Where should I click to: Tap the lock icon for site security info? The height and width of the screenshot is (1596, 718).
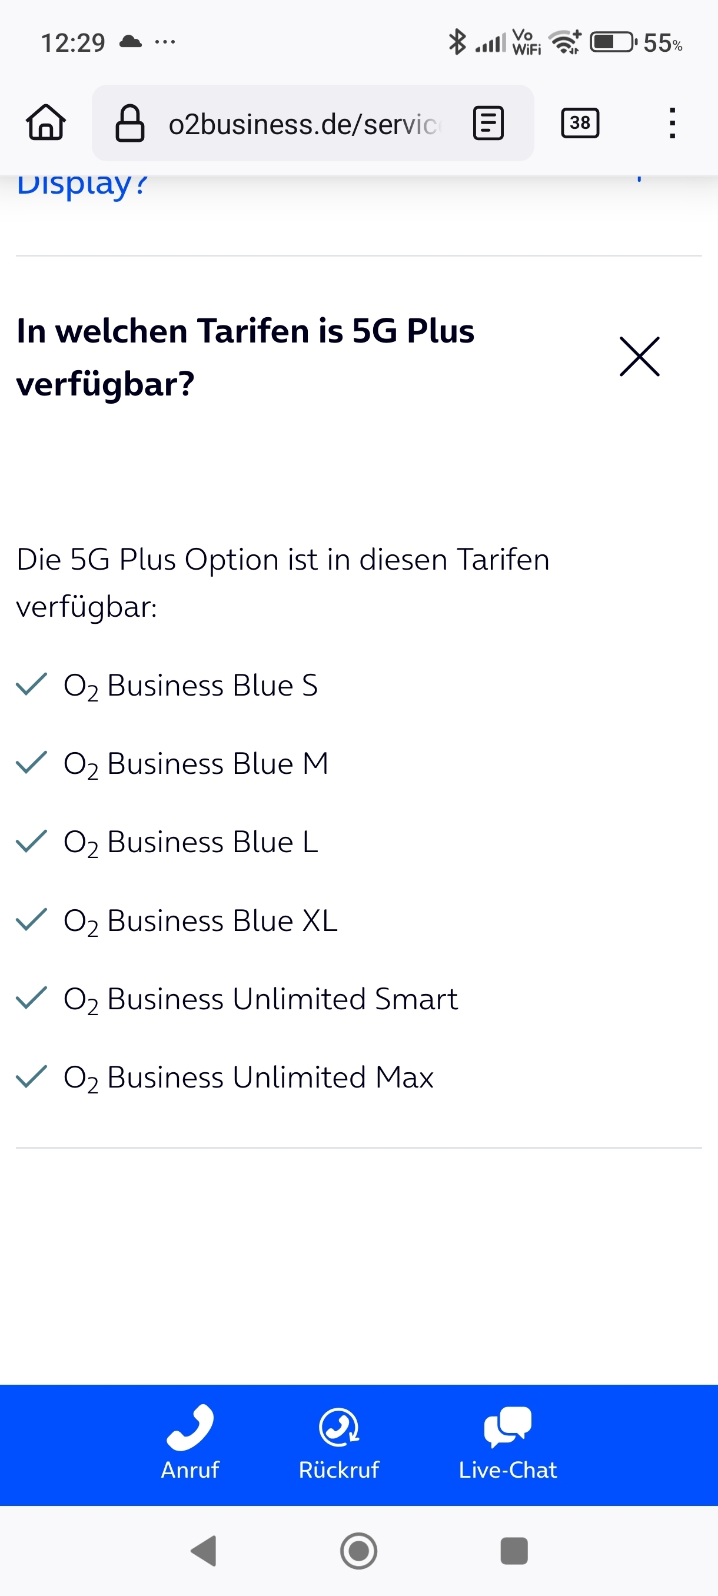(x=130, y=124)
